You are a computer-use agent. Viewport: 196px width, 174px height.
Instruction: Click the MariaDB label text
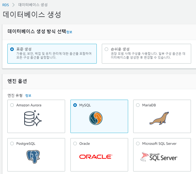pyautogui.click(x=149, y=105)
